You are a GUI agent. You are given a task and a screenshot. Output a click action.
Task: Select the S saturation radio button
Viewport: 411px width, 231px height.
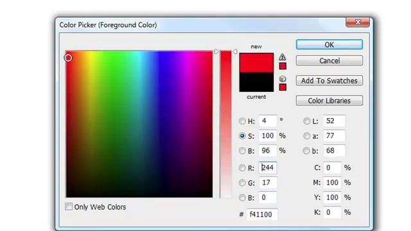[x=242, y=135]
